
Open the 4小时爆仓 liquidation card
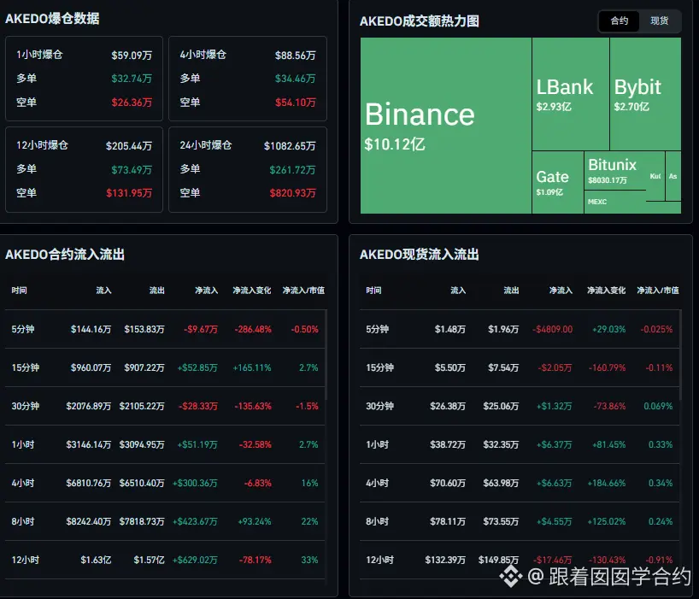(x=248, y=79)
